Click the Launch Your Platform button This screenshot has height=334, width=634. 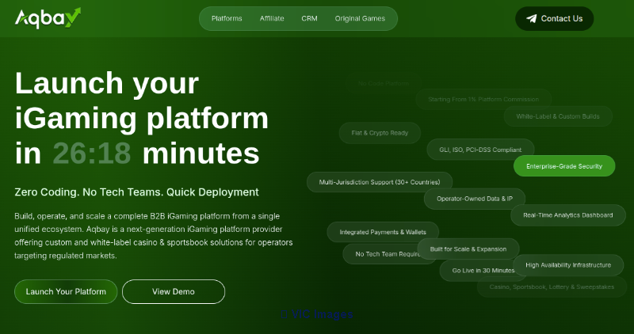click(x=66, y=291)
